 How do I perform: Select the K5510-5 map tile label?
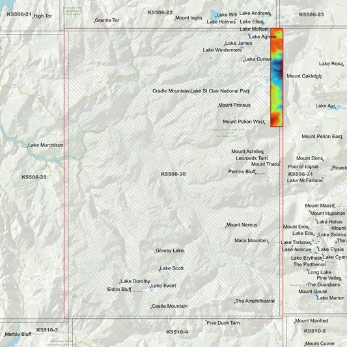(x=314, y=331)
